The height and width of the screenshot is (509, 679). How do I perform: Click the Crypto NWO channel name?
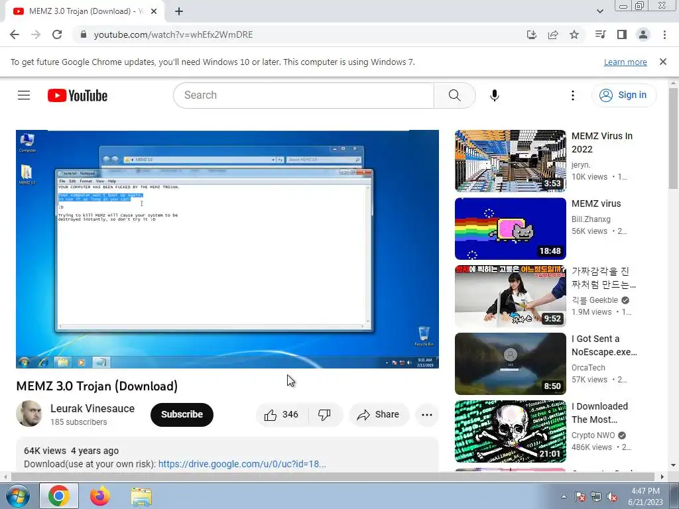pos(593,435)
